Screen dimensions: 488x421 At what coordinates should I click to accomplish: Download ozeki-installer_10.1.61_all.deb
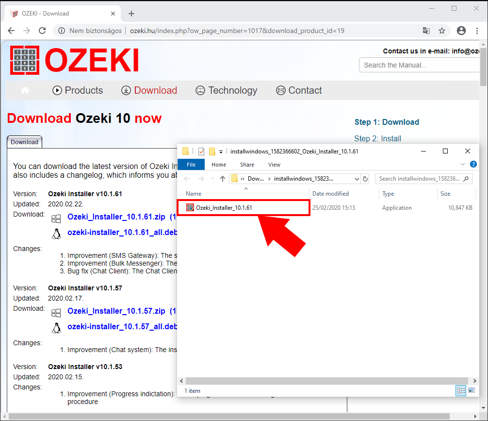pos(122,233)
